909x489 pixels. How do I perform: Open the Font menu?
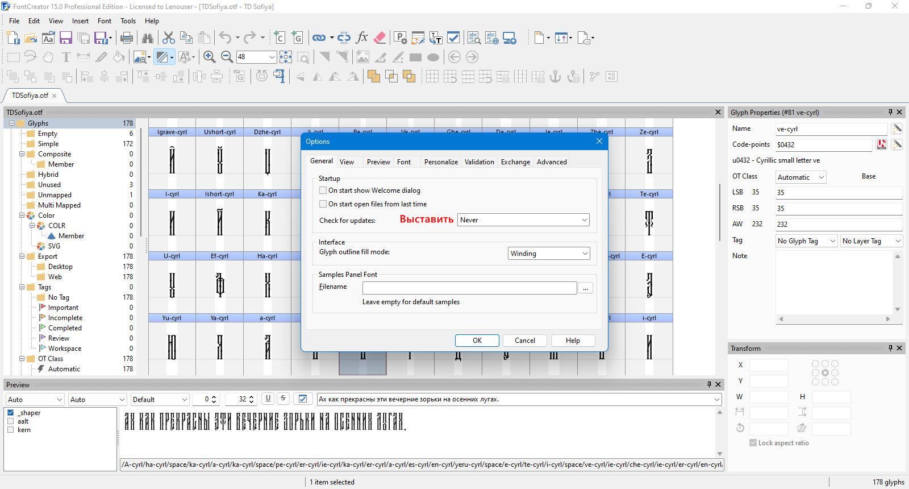(x=105, y=21)
